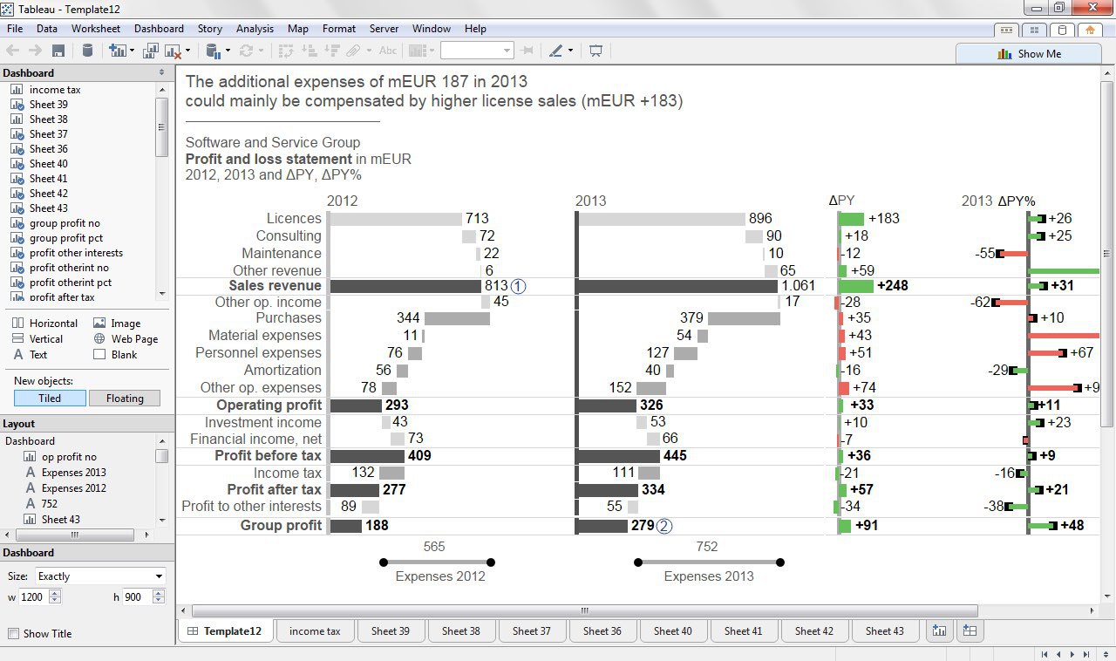The image size is (1116, 661).
Task: Open the Format menu
Action: (x=339, y=29)
